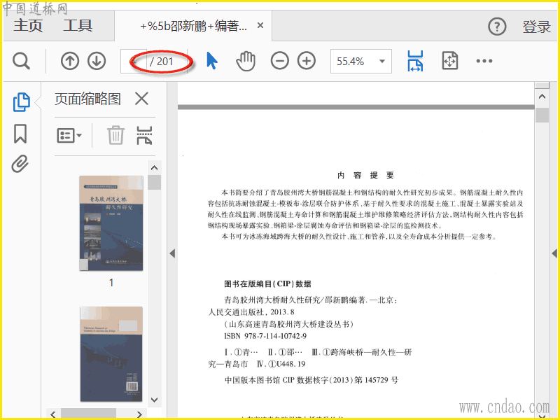Click thumbnail panel scroll down arrow

(x=154, y=400)
